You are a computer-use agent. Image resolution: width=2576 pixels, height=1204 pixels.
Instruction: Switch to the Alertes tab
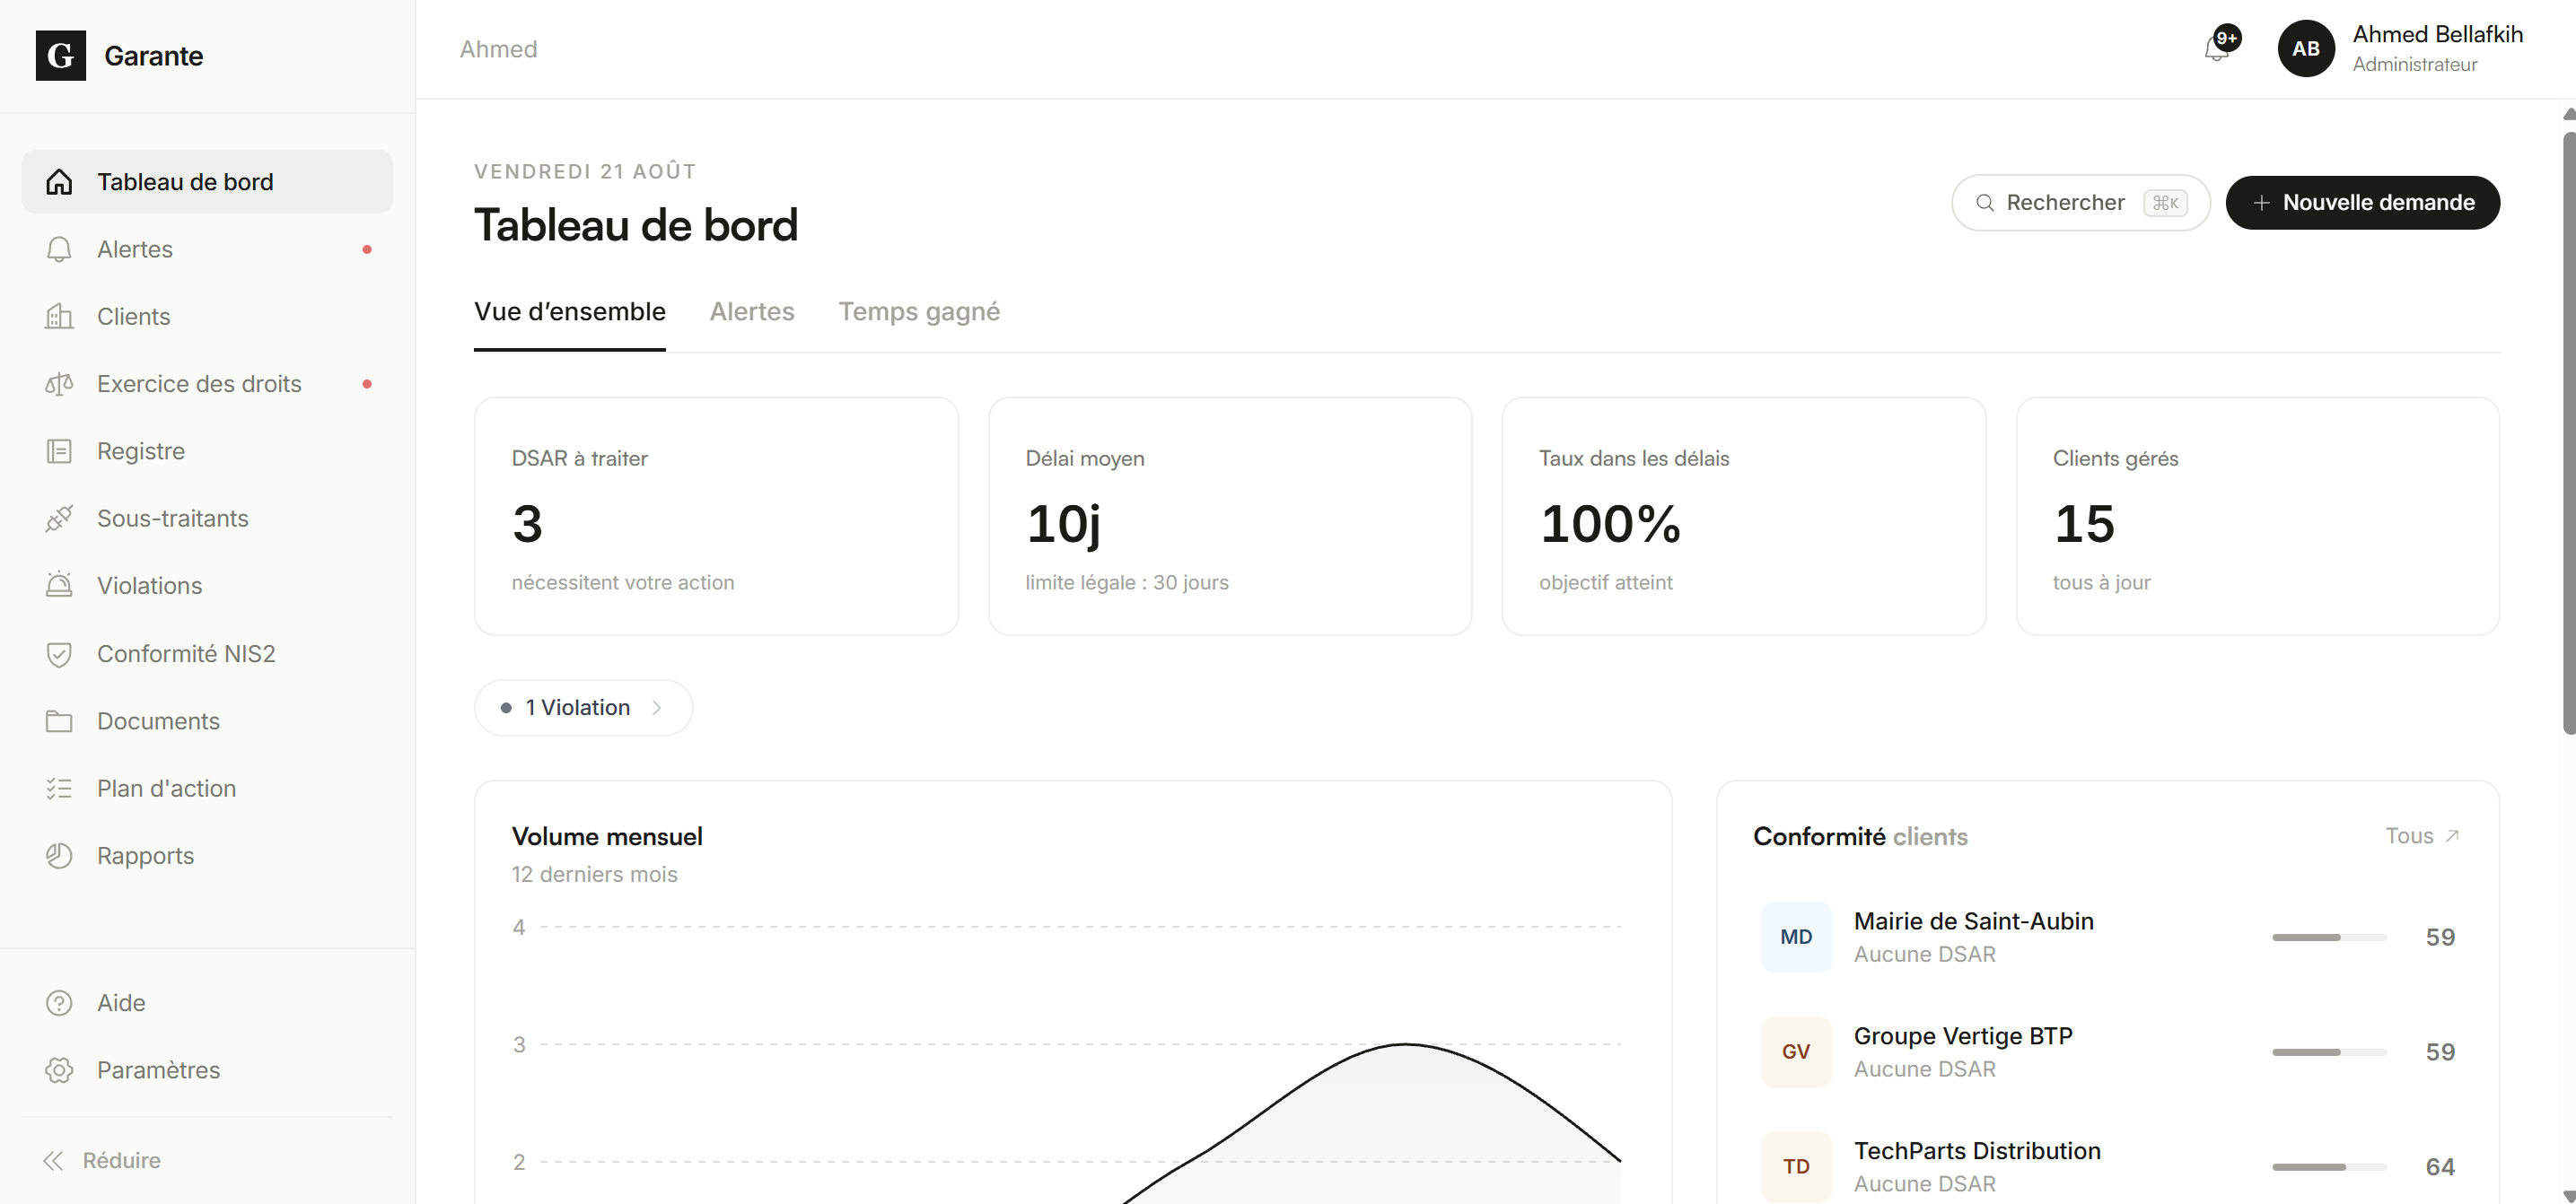(752, 311)
